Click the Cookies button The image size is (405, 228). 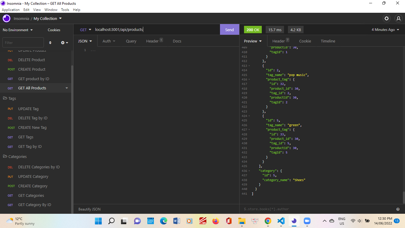click(x=54, y=30)
